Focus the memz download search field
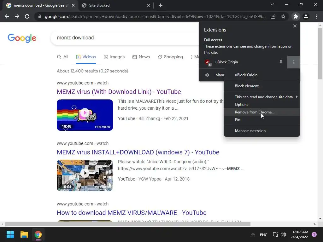 coord(125,38)
